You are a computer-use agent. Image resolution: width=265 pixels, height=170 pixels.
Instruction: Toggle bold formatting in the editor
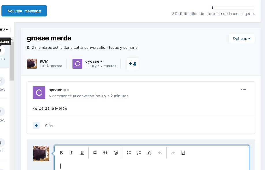[61, 153]
